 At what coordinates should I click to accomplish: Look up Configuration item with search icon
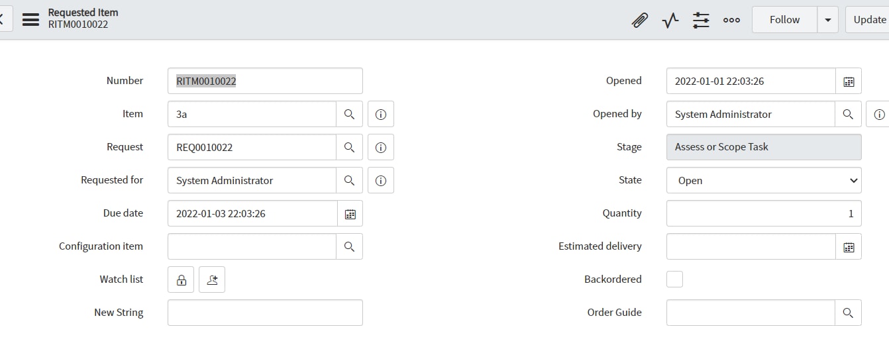pos(349,246)
